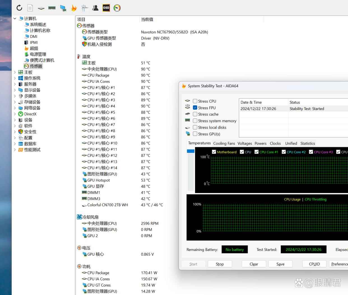
Task: Enable the Stress cache checkbox
Action: point(195,114)
